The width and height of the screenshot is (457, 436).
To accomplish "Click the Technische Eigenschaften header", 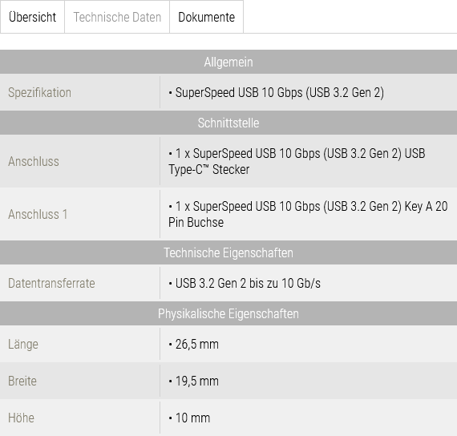I will [x=228, y=252].
